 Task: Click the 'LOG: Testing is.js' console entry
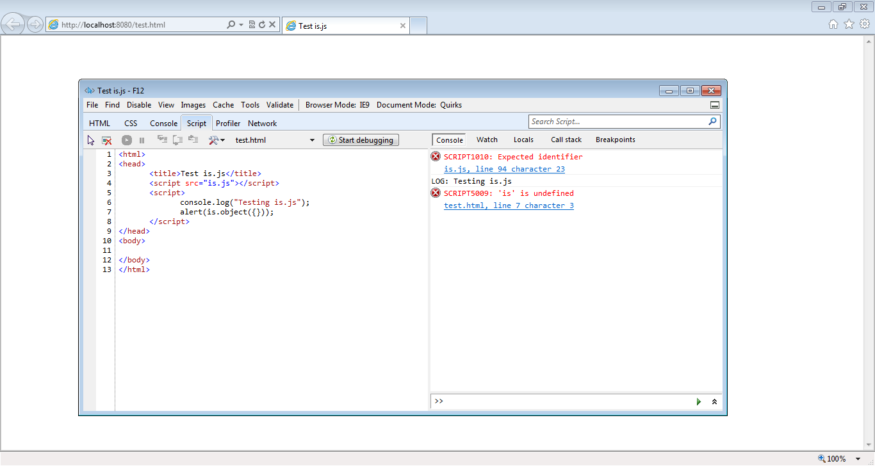[x=471, y=181]
